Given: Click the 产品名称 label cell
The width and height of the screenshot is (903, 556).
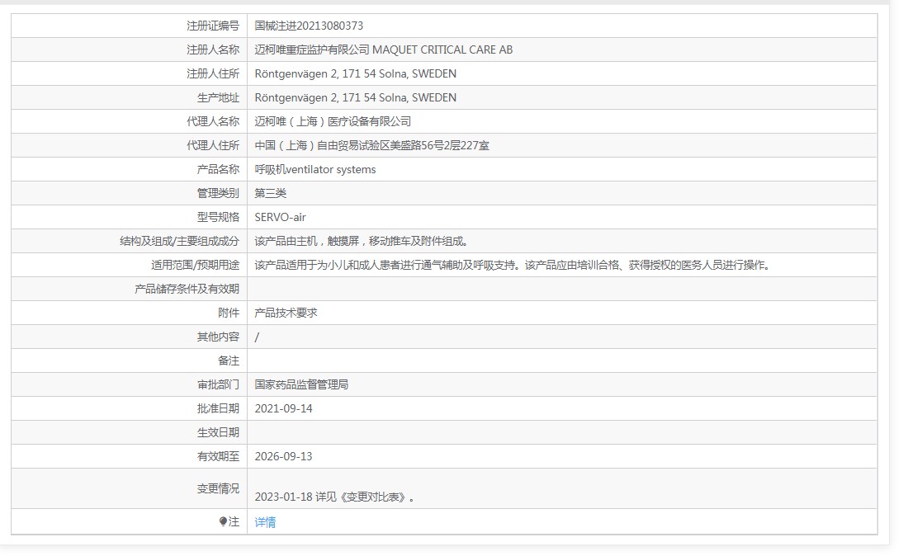Looking at the screenshot, I should coord(129,169).
